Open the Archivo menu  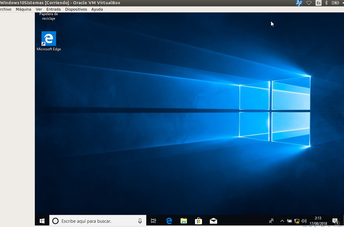pyautogui.click(x=5, y=9)
